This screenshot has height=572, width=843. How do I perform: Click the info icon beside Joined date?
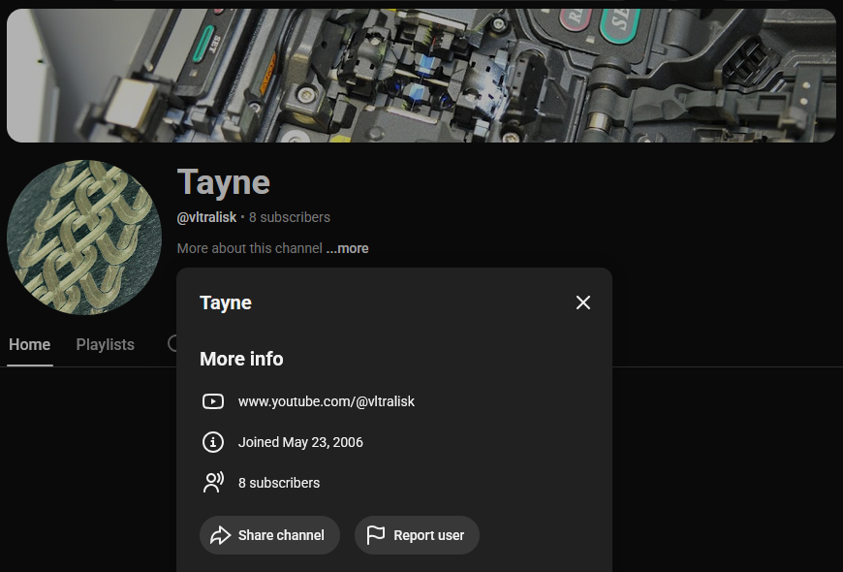coord(213,442)
